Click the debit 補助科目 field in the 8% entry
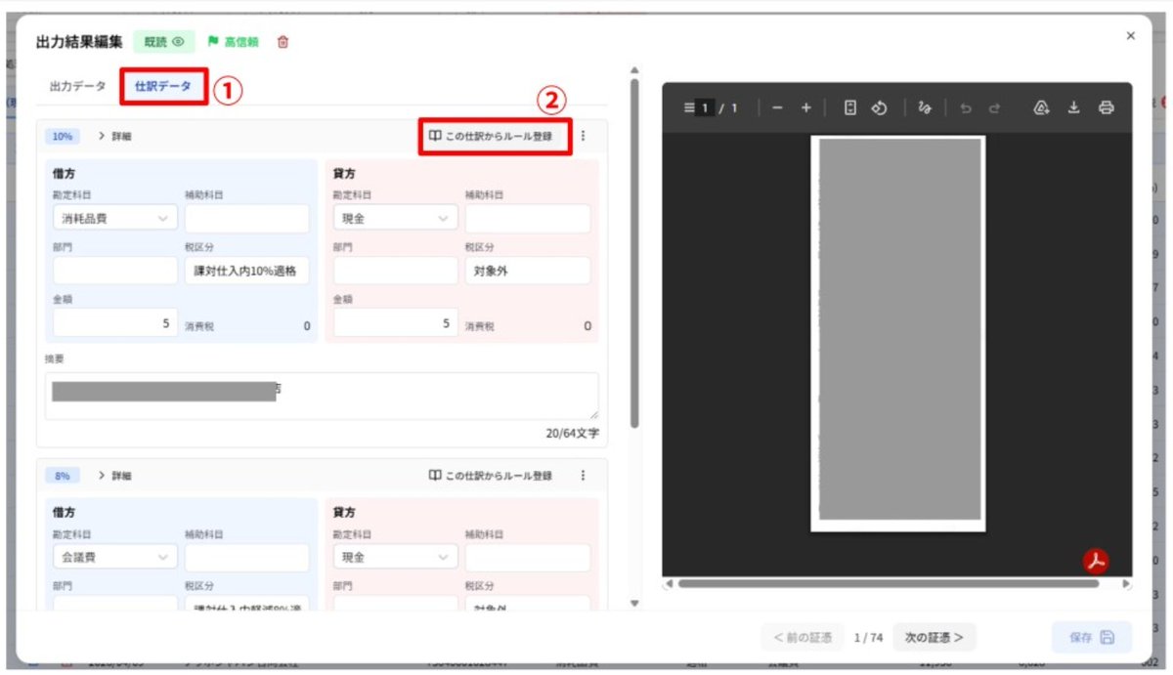 point(246,558)
